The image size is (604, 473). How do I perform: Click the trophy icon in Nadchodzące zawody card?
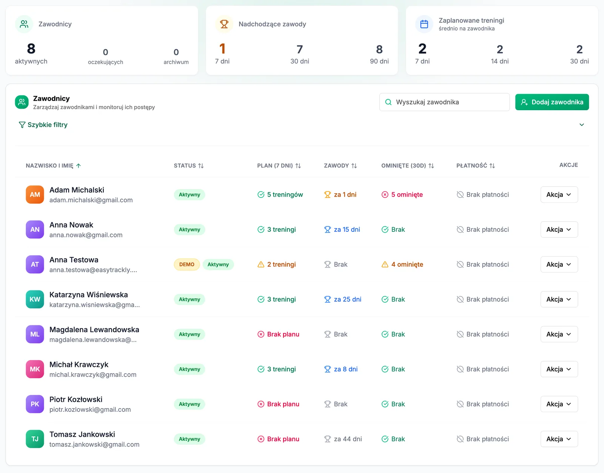click(x=224, y=24)
